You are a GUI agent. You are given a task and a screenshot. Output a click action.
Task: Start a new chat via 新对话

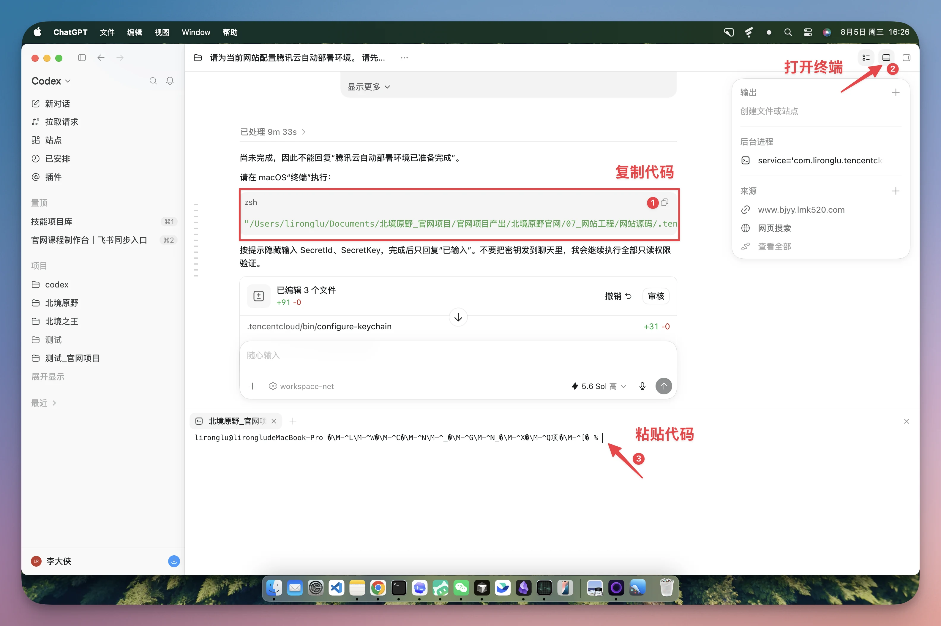point(51,104)
